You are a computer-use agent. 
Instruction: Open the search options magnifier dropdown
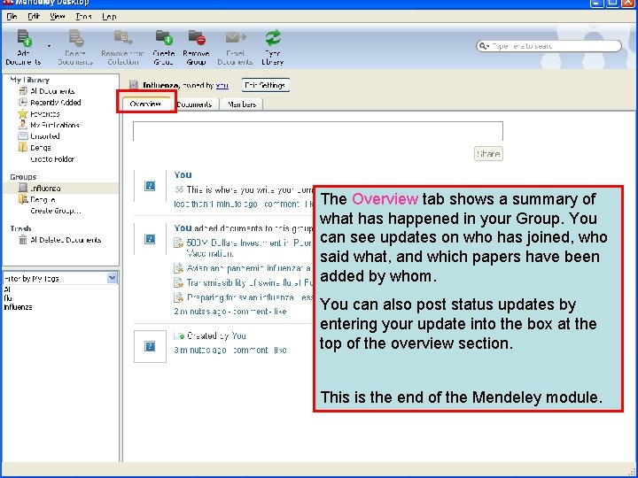point(484,46)
